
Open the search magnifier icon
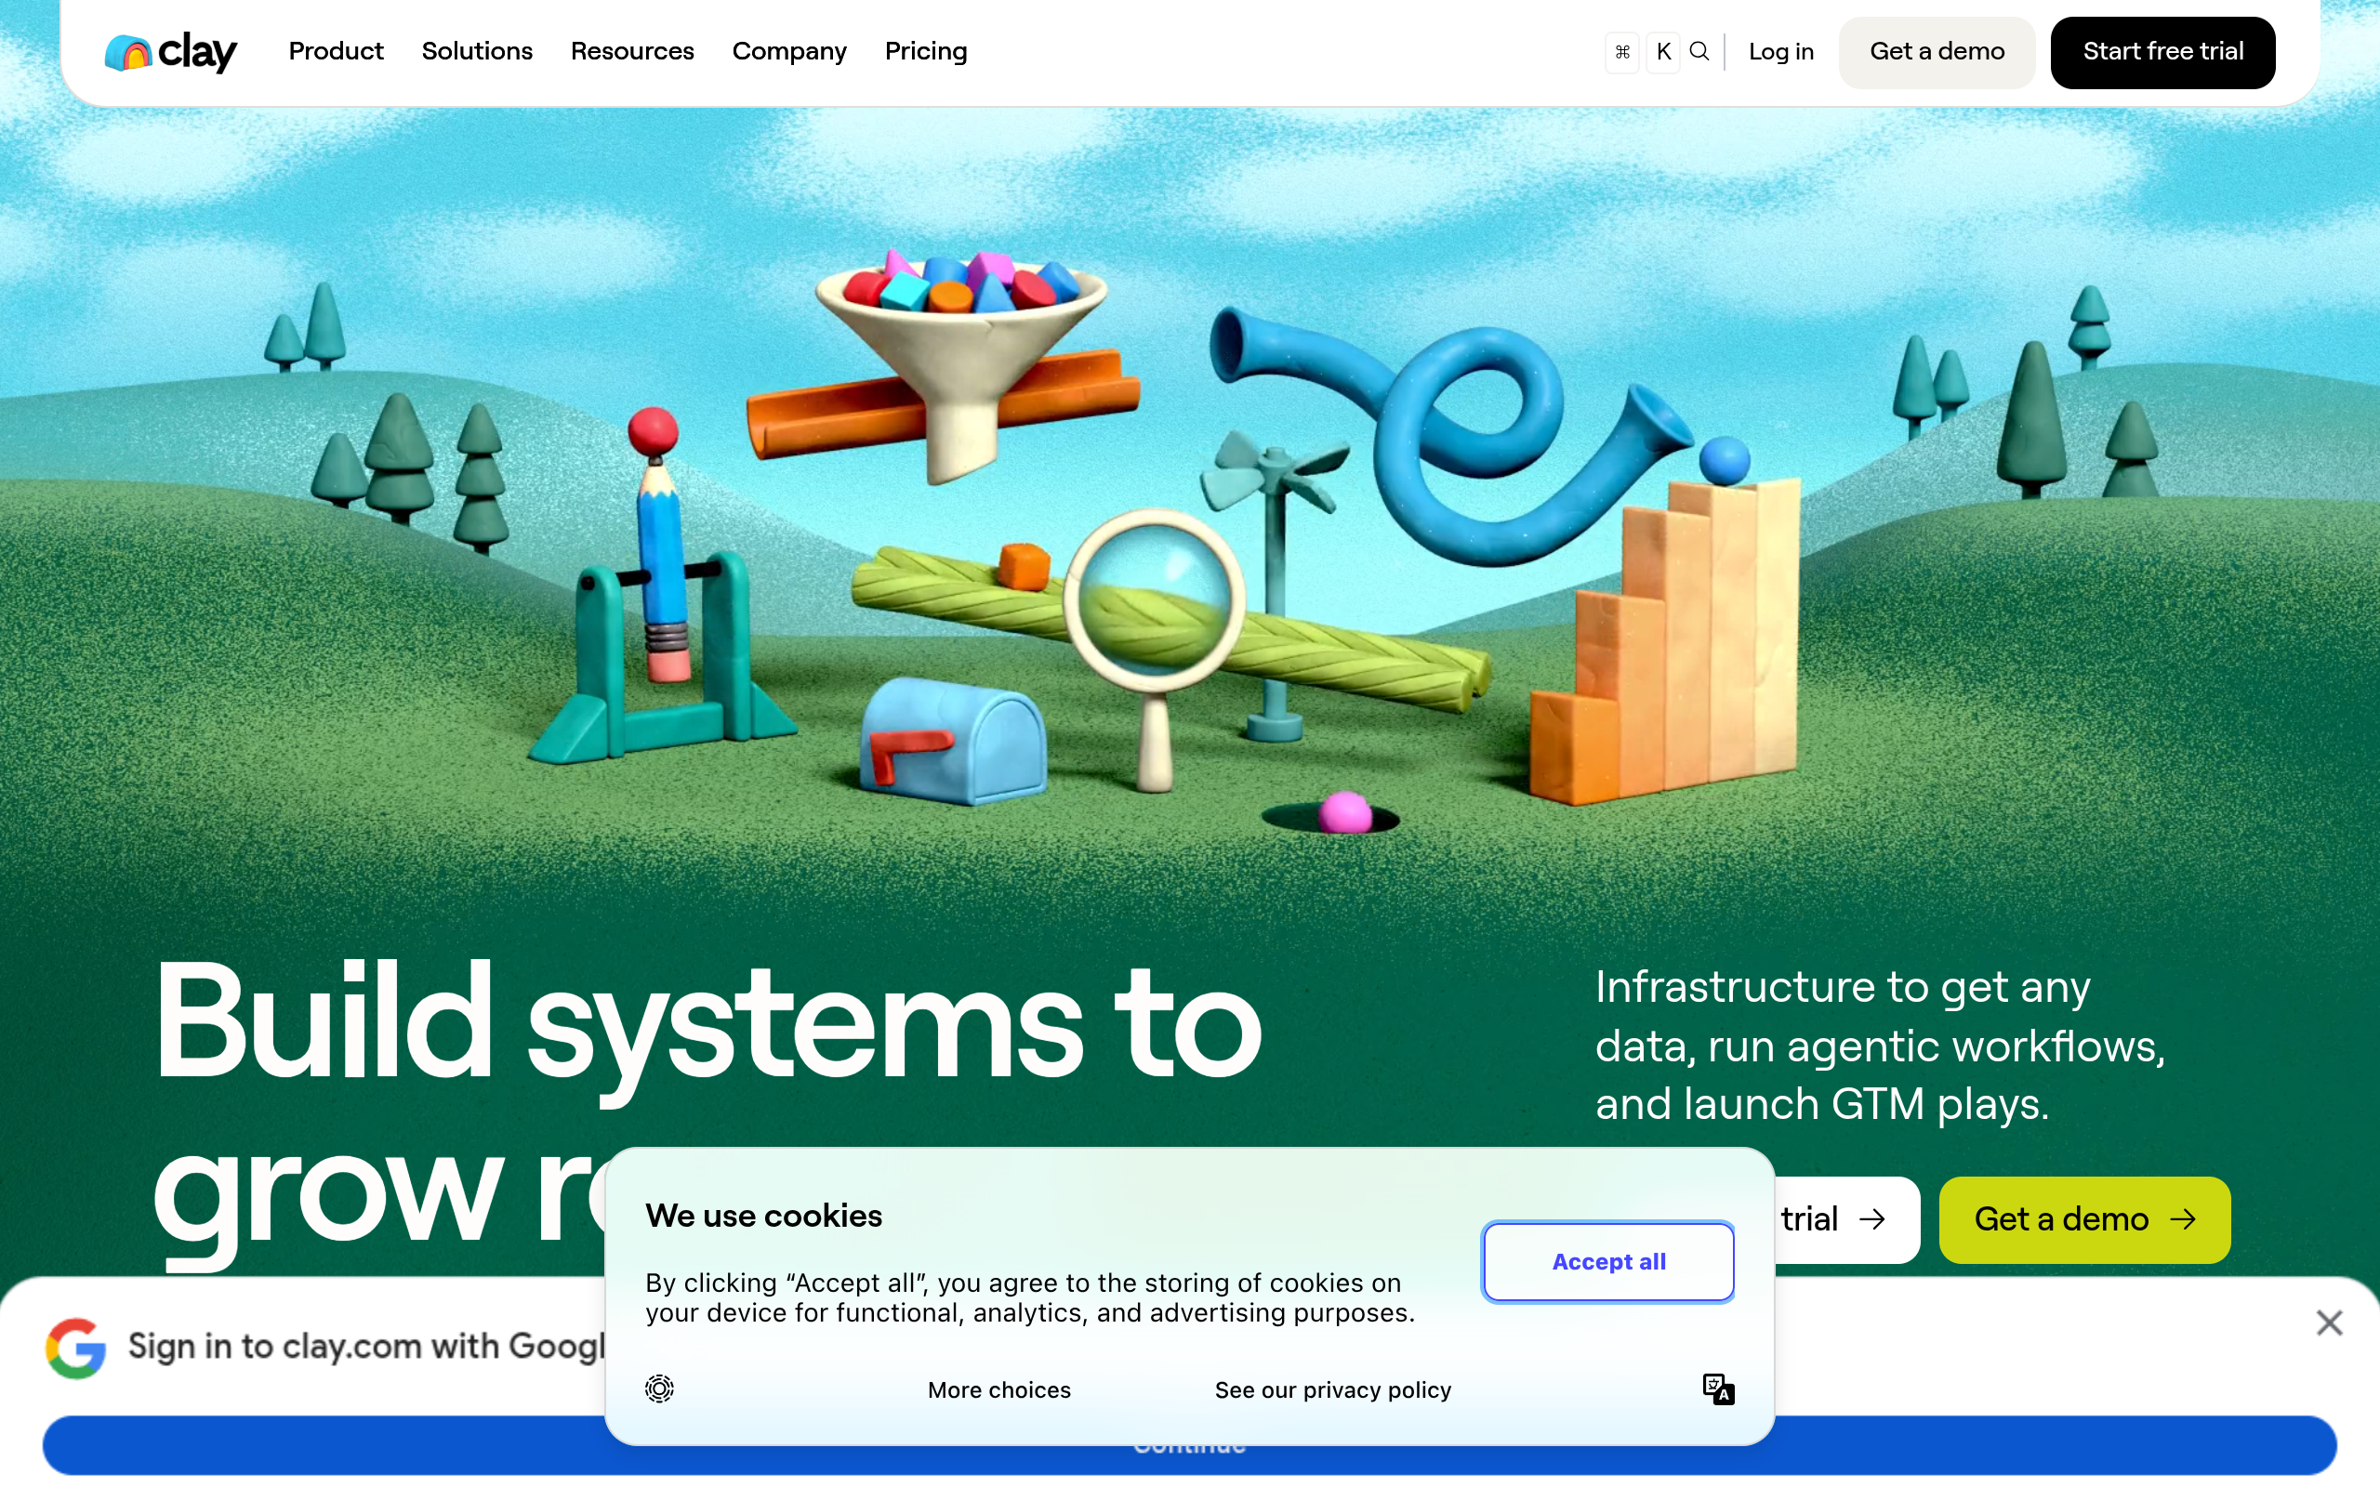(x=1699, y=51)
